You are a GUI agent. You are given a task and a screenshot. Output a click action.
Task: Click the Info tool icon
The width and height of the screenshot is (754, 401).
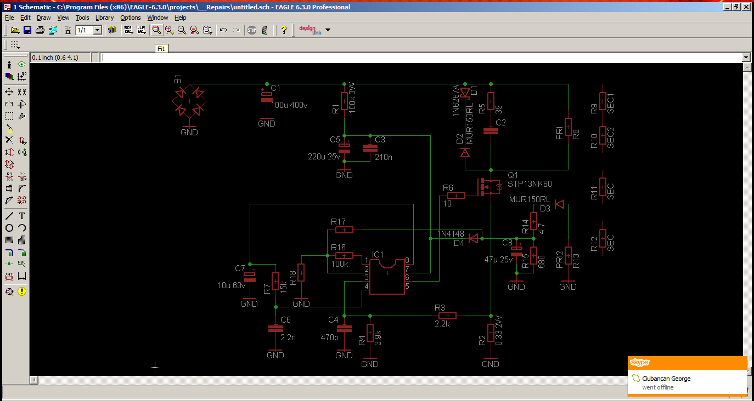point(9,65)
